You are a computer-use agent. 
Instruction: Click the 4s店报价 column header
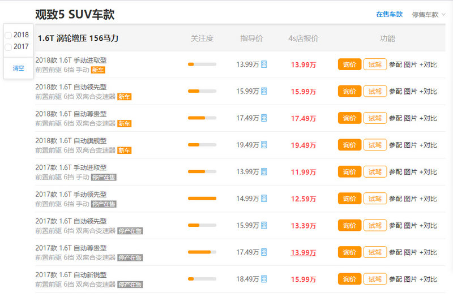coord(304,38)
